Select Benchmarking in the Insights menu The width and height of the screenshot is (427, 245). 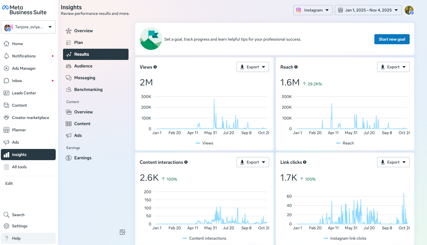(88, 90)
